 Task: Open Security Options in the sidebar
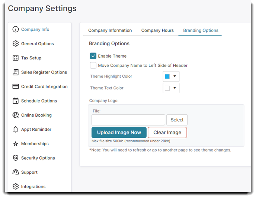(x=38, y=158)
